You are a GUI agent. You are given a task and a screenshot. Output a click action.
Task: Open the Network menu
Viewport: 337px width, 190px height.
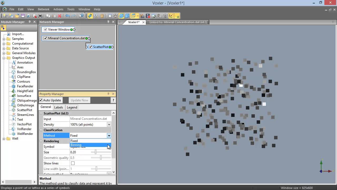(x=43, y=9)
